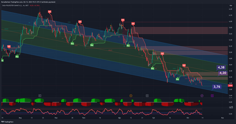
Task: Open the gray E earnings marker near Ağu 21
Action: (147, 96)
